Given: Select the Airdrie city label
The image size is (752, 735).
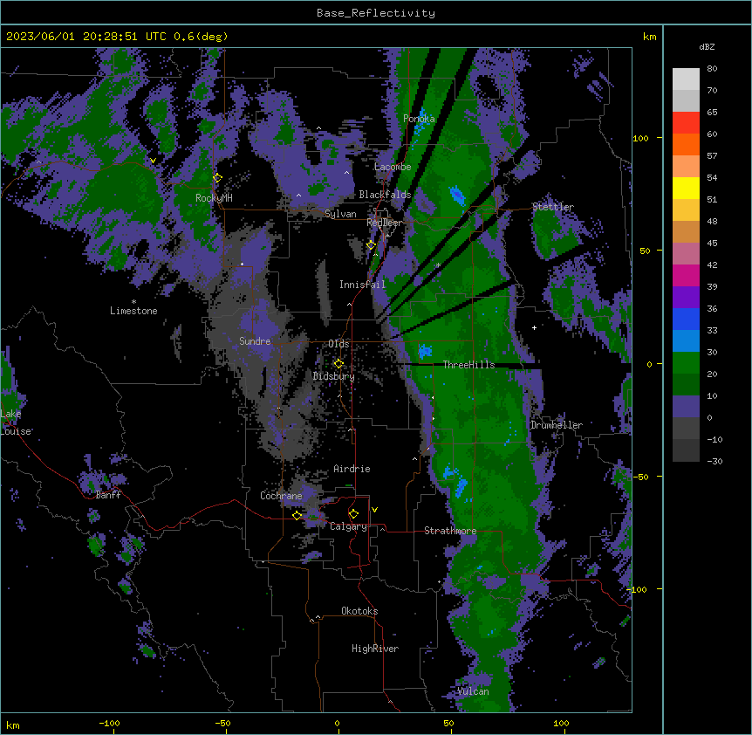Looking at the screenshot, I should click(x=352, y=469).
